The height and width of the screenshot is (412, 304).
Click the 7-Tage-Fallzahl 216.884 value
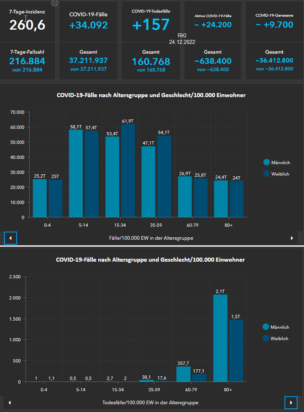[27, 61]
